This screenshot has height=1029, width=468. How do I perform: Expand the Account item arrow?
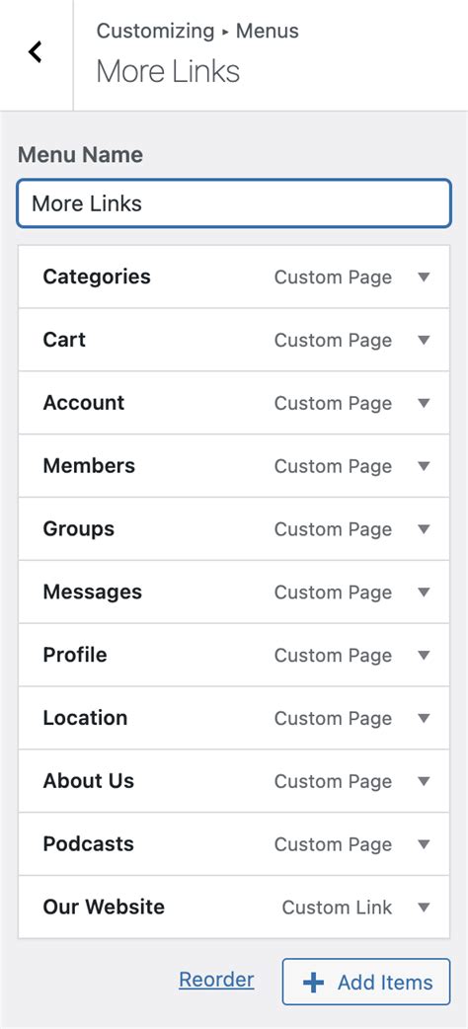click(424, 403)
